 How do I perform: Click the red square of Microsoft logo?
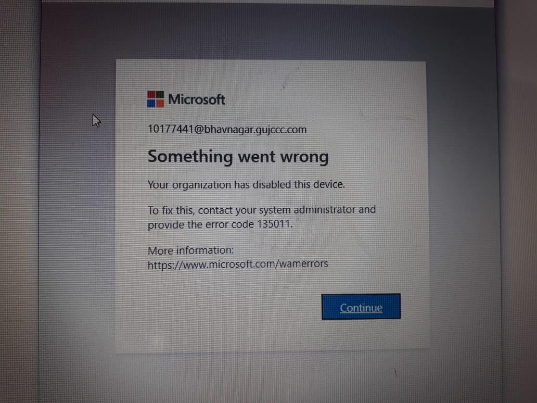(151, 95)
